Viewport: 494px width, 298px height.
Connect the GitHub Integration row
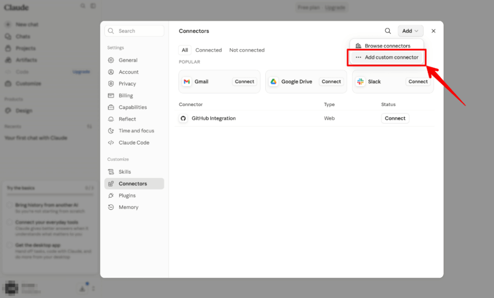[x=395, y=119]
